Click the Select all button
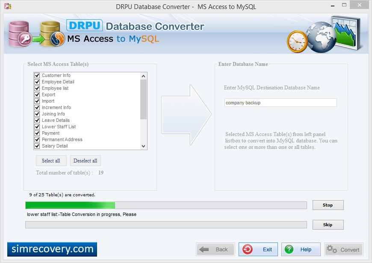 pyautogui.click(x=51, y=161)
